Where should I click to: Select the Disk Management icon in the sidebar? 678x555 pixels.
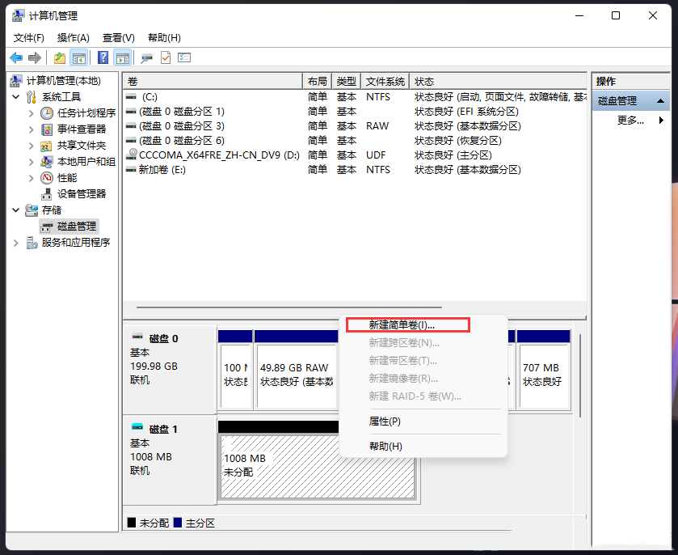[46, 226]
